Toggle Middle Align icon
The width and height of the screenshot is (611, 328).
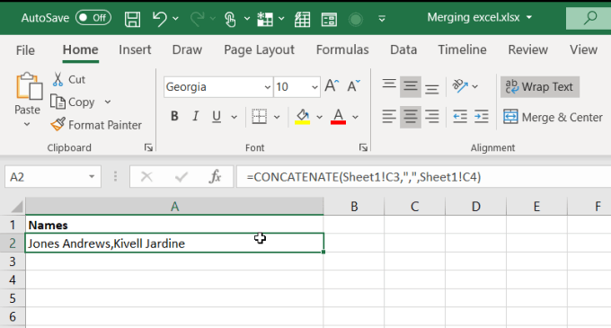tap(411, 86)
